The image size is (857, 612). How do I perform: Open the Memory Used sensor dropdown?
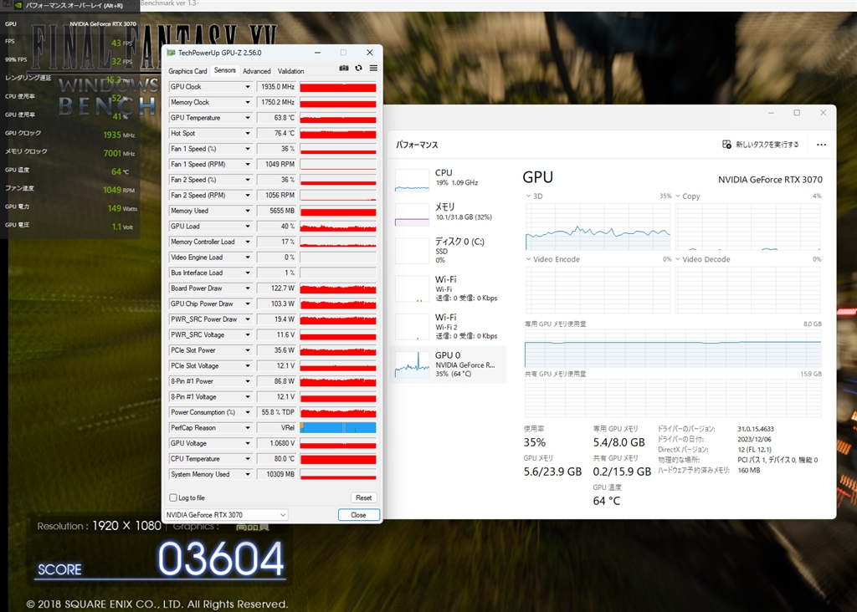pos(248,211)
